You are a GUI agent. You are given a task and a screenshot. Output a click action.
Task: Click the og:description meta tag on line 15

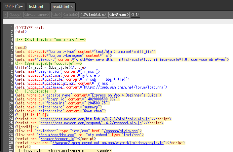64,83
